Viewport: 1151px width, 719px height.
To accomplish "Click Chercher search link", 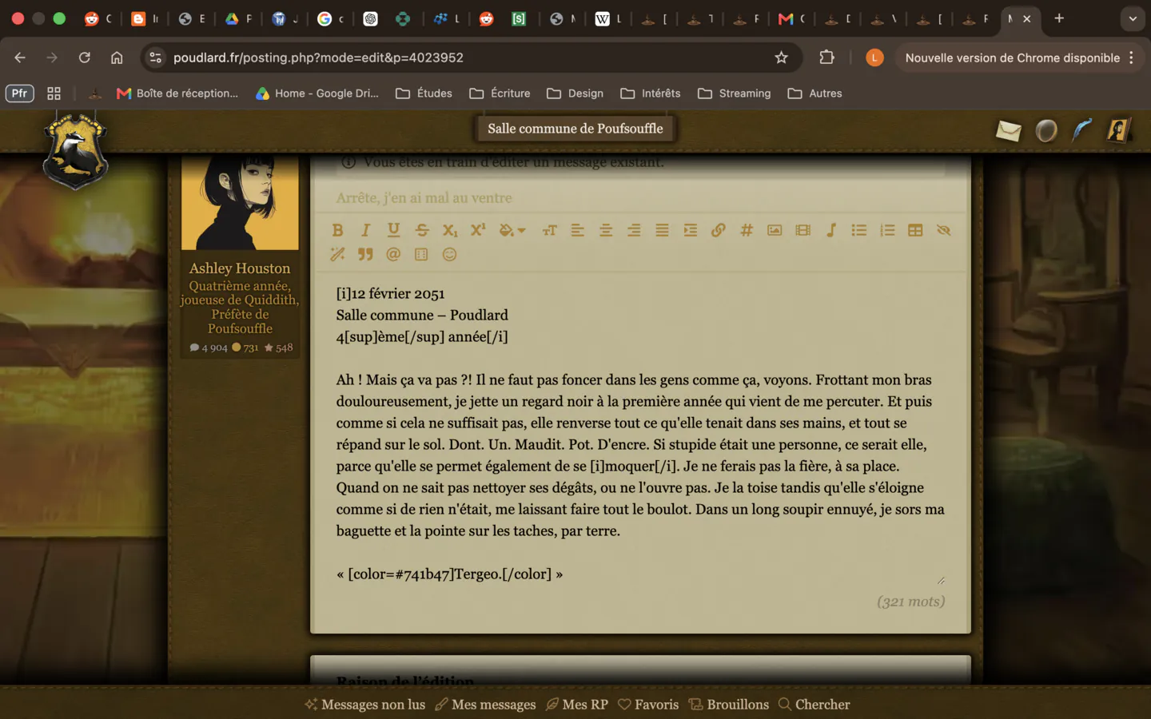I will pyautogui.click(x=814, y=705).
